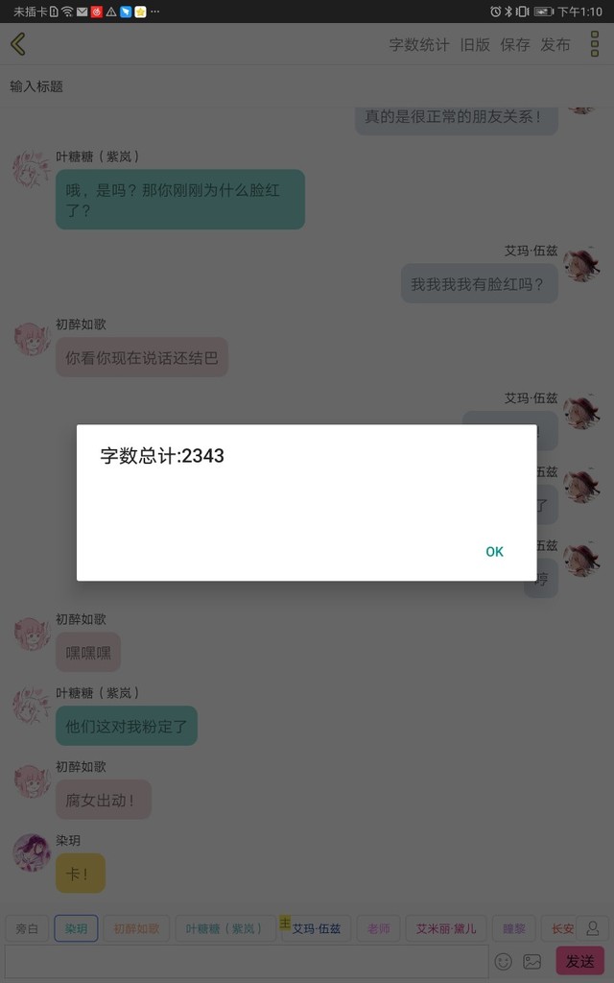Open the emoji picker smiley icon
This screenshot has width=614, height=983.
503,961
